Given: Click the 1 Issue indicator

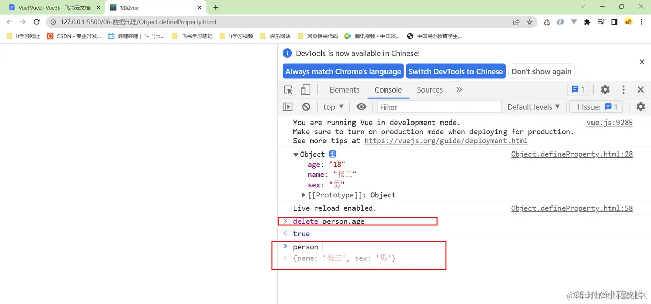Looking at the screenshot, I should pyautogui.click(x=597, y=107).
